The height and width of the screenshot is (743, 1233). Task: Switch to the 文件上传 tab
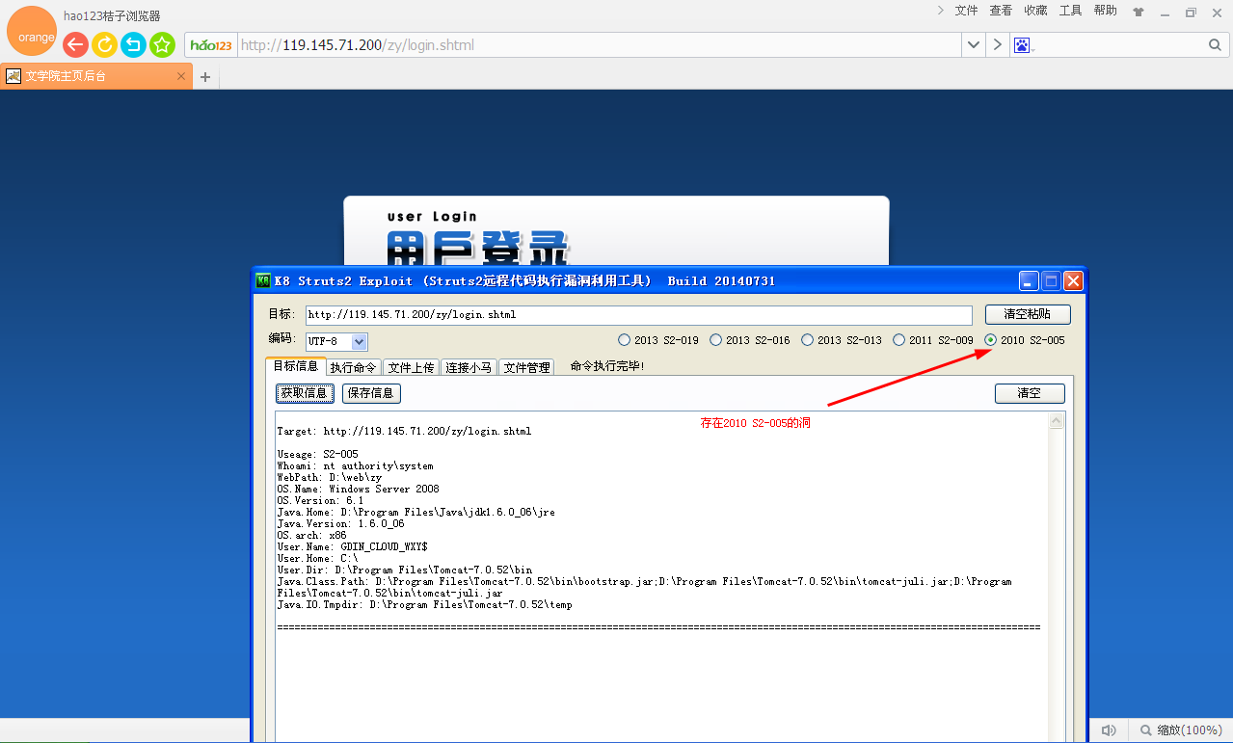pyautogui.click(x=411, y=367)
